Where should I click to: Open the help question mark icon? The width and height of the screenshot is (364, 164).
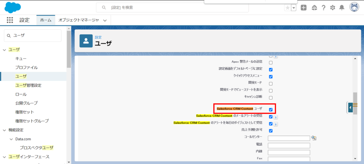tap(323, 8)
